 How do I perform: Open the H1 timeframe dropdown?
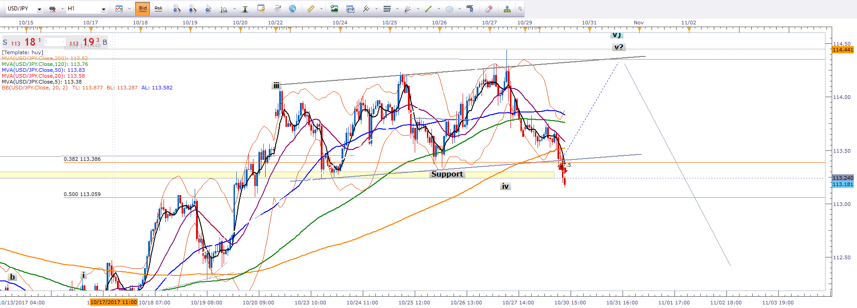point(103,9)
